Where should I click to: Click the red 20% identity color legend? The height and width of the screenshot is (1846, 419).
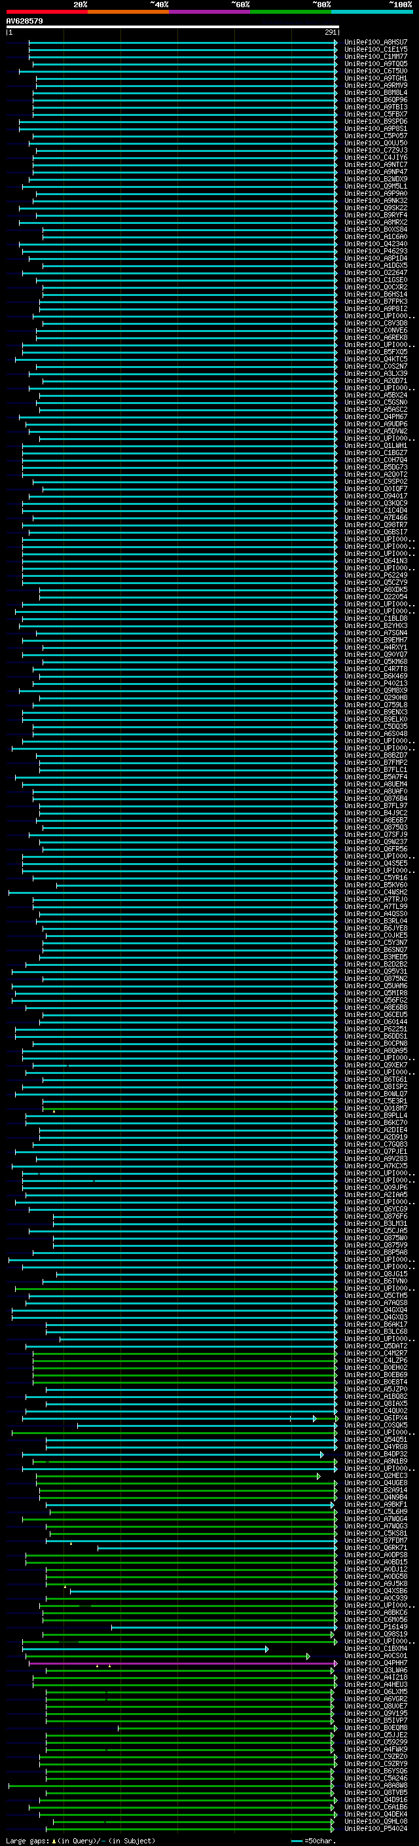46,12
